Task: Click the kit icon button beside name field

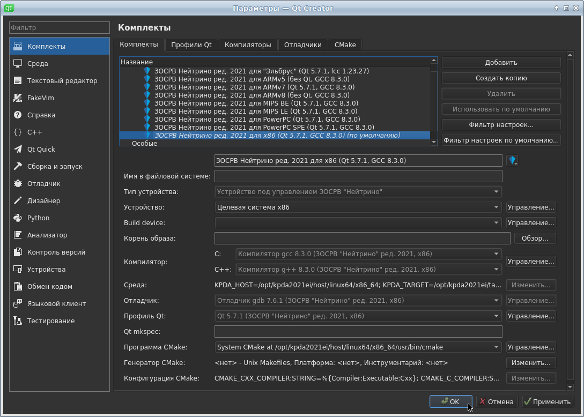Action: click(512, 160)
